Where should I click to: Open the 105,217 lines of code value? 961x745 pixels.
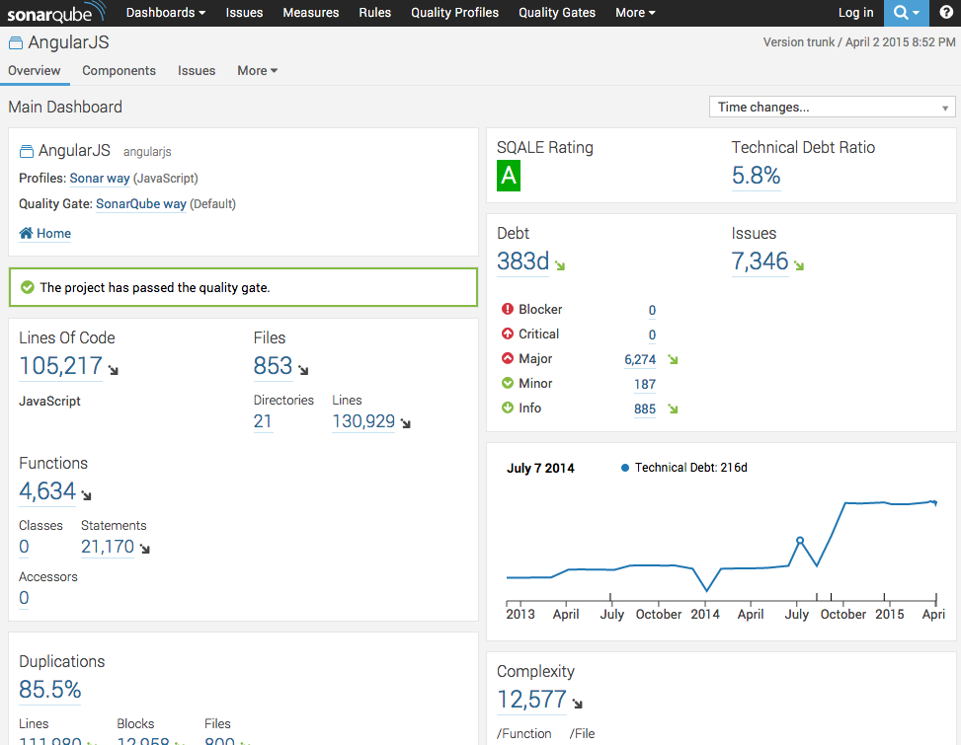(x=60, y=366)
